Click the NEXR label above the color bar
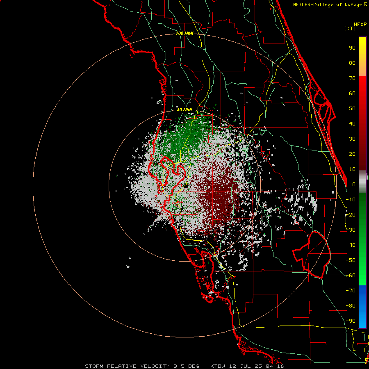 (360, 25)
